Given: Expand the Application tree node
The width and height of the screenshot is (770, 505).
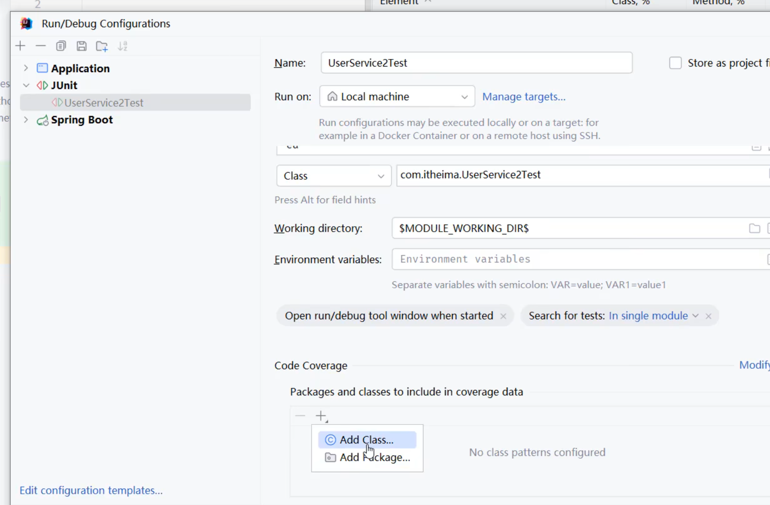Looking at the screenshot, I should click(x=26, y=68).
